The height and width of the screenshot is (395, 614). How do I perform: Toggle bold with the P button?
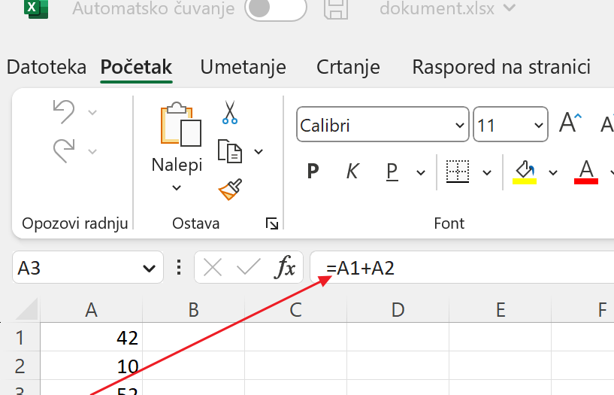313,172
